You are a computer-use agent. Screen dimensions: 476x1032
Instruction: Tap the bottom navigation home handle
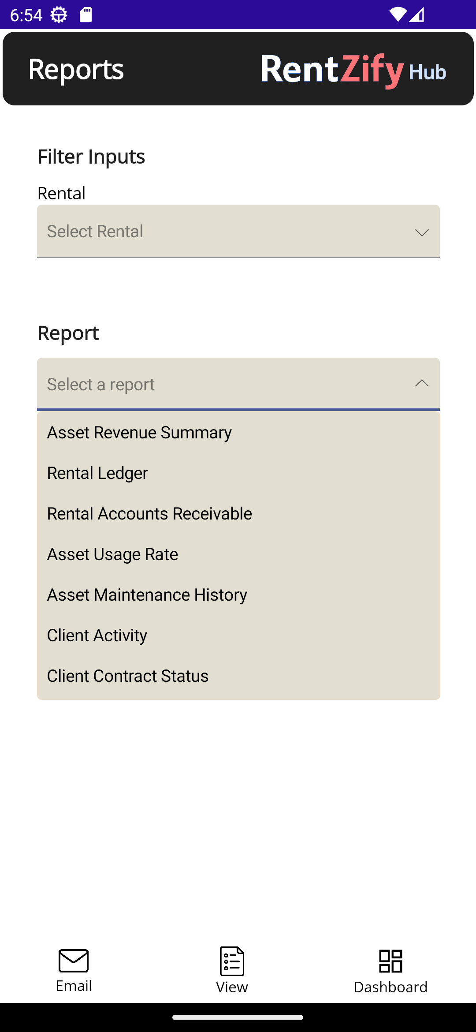coord(238,1017)
